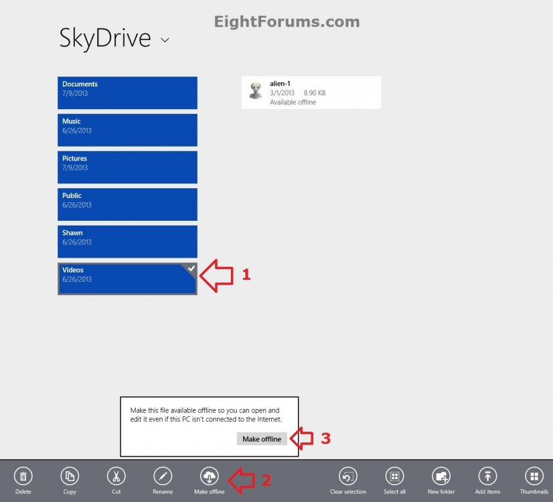Click the SkyDrive heading text
553x502 pixels.
tap(105, 37)
